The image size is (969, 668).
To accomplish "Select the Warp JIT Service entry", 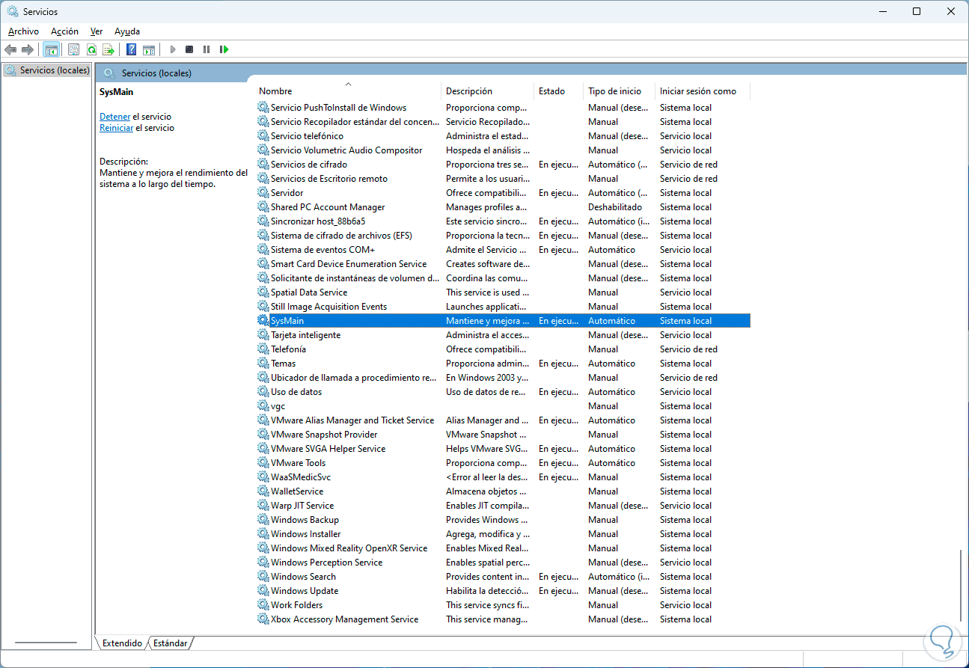I will pyautogui.click(x=503, y=506).
